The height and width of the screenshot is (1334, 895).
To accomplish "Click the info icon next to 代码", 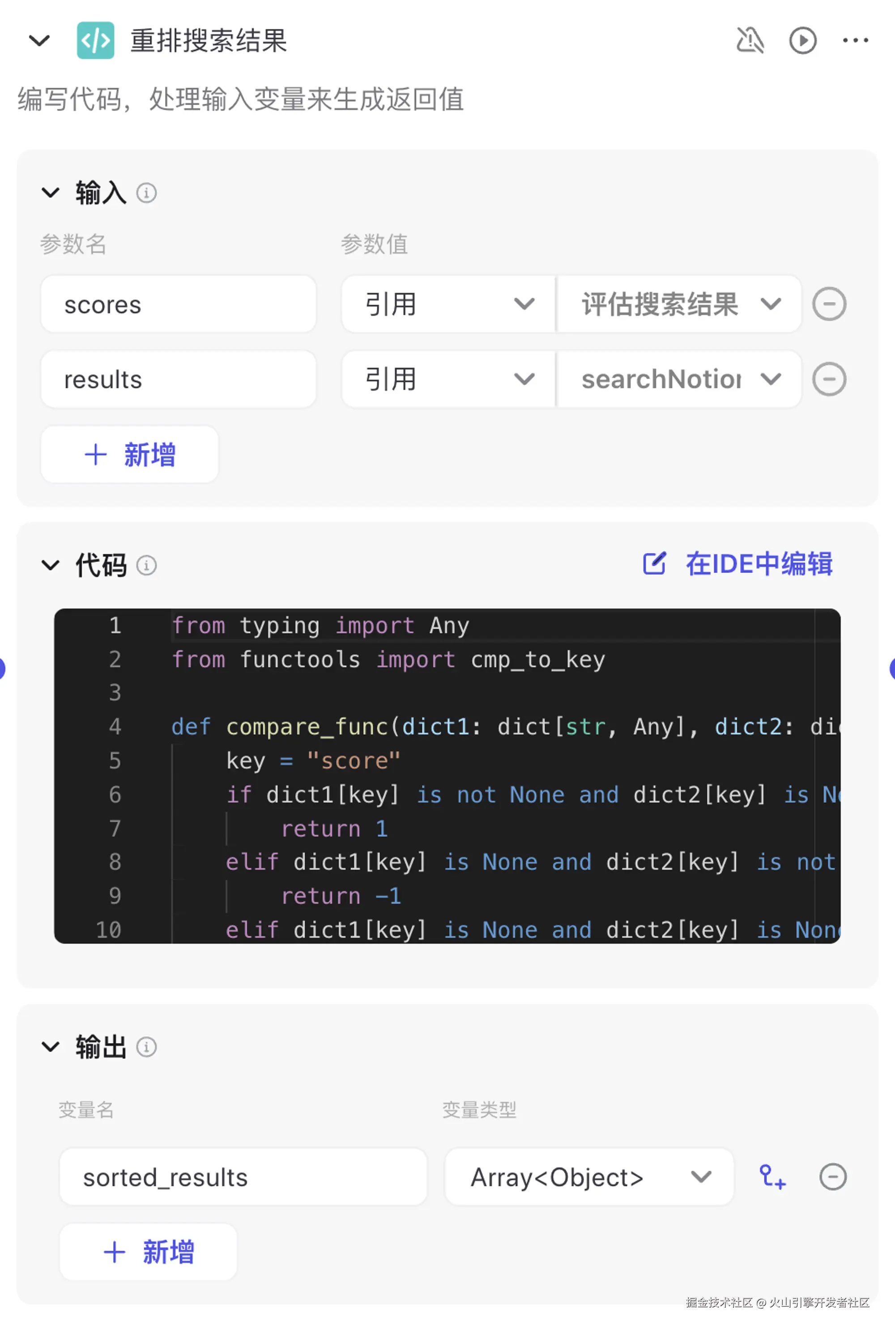I will coord(146,565).
